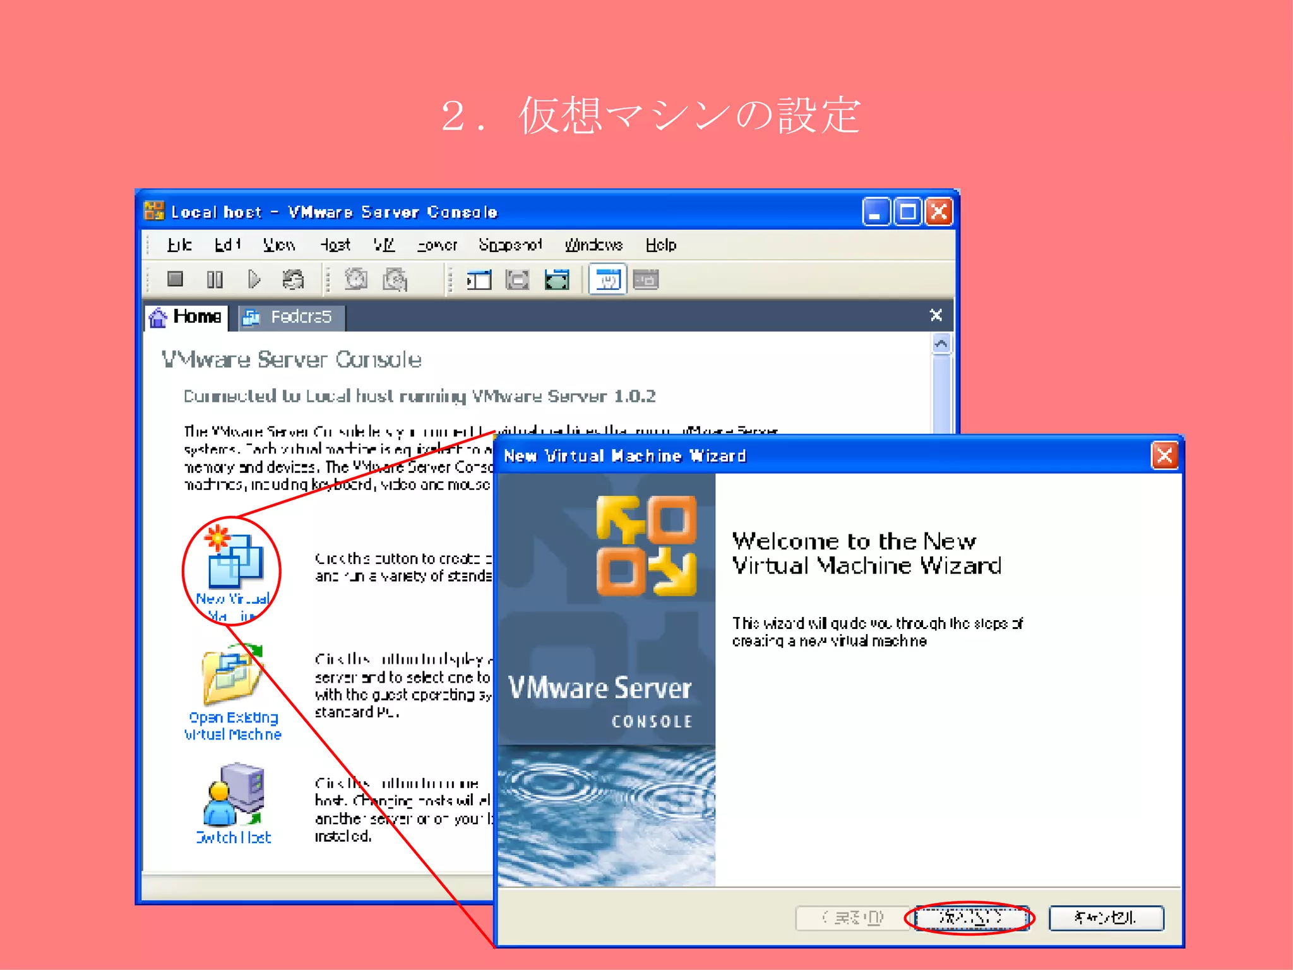Click the Power Off stop toolbar icon
The image size is (1293, 970).
tap(175, 279)
